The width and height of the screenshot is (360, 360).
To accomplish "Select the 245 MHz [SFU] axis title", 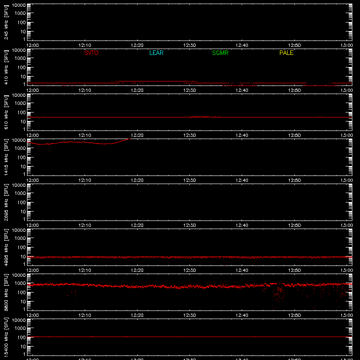I will pyautogui.click(x=6, y=22).
